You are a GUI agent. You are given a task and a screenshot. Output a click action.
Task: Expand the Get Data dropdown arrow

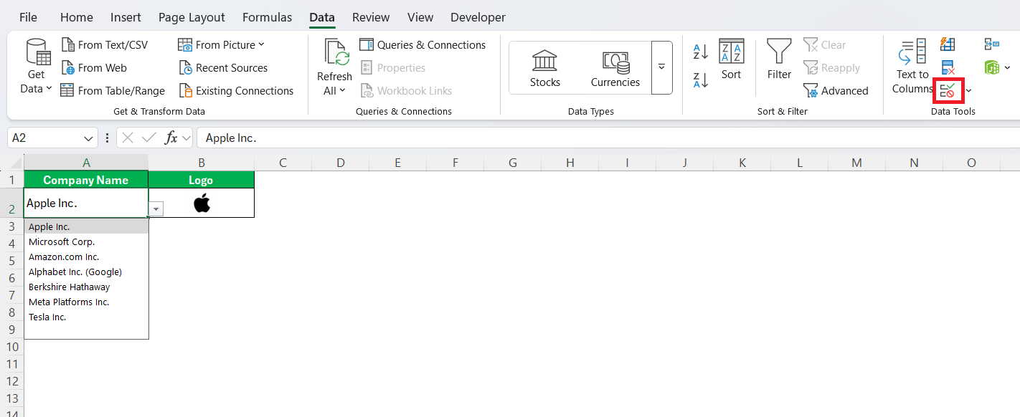49,89
